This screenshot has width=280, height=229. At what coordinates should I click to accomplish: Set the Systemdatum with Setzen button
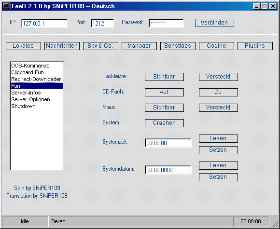(218, 177)
